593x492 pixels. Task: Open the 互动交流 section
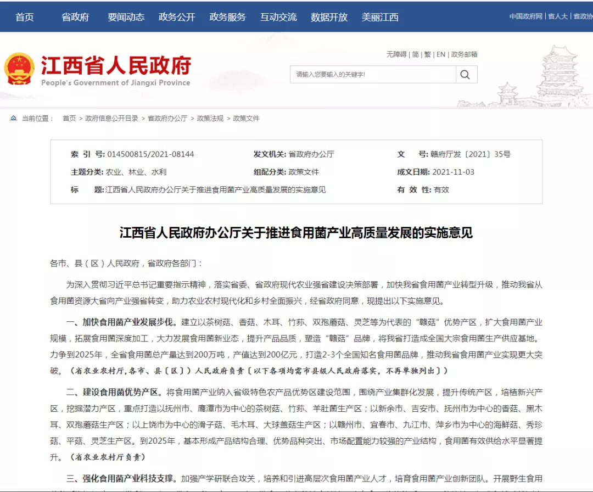coord(278,17)
